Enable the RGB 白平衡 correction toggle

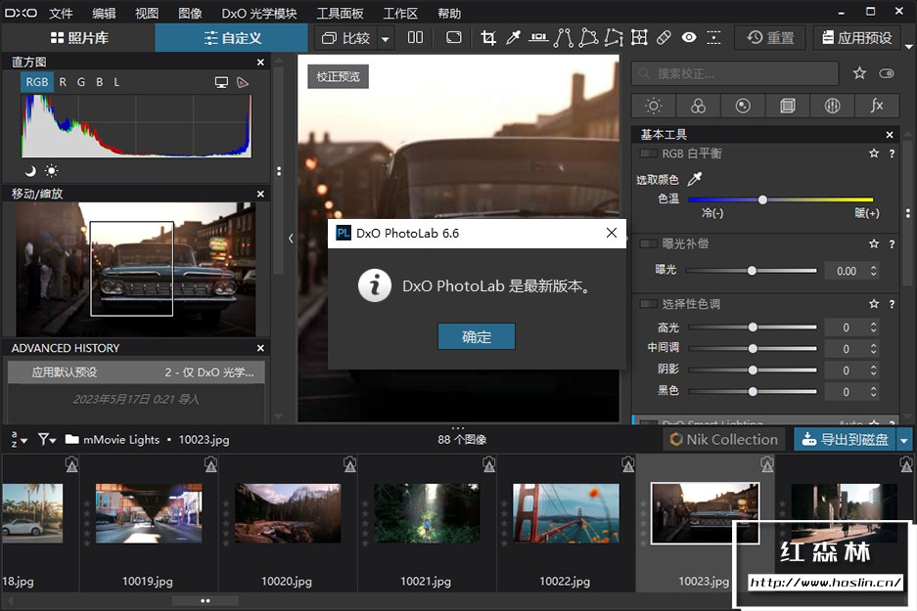648,153
